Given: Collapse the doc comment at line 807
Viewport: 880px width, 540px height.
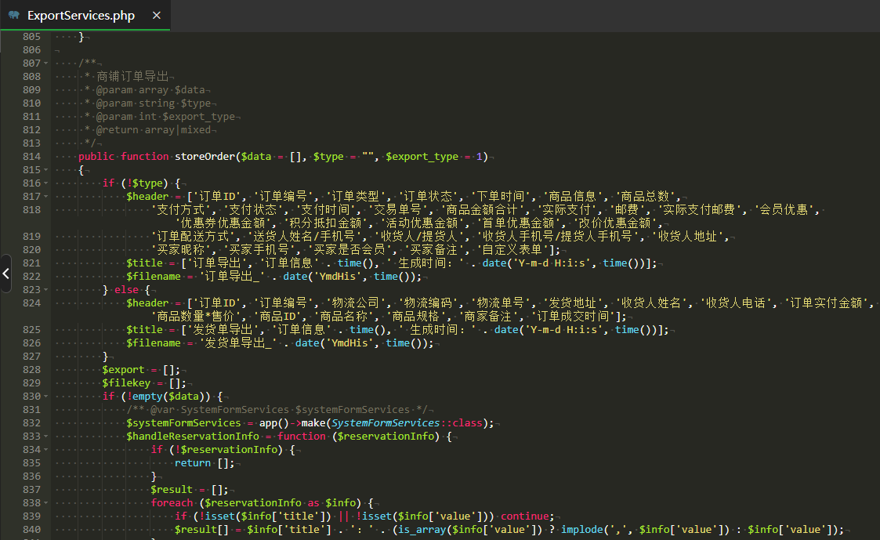Looking at the screenshot, I should tap(46, 63).
